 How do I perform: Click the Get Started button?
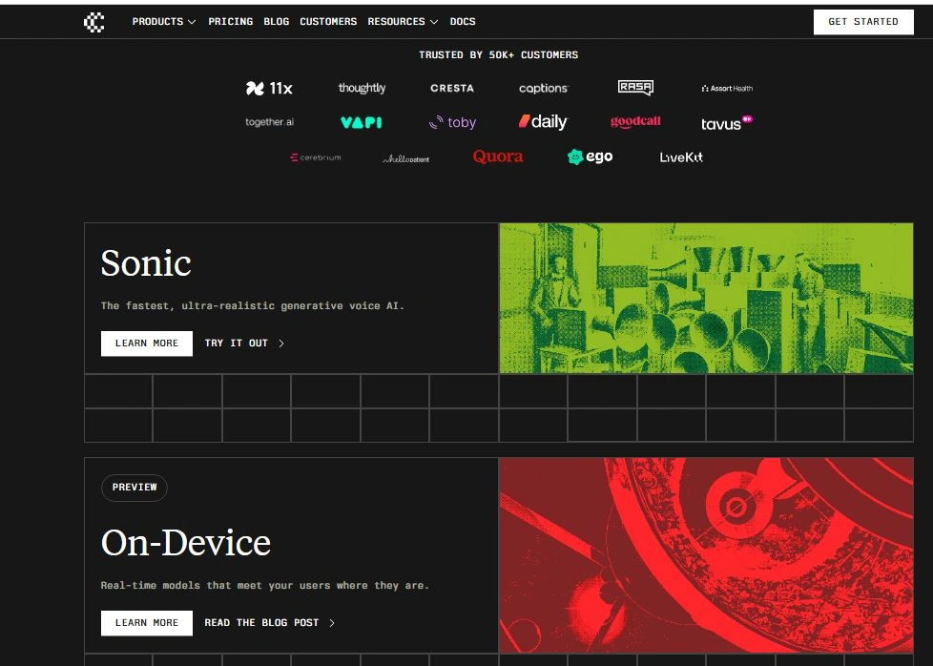point(863,22)
